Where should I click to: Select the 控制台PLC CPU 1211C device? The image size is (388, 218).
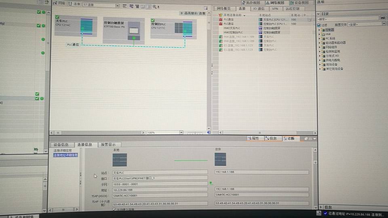tap(173, 28)
